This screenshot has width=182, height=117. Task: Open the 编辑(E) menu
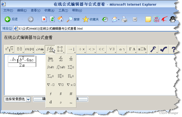(22, 10)
